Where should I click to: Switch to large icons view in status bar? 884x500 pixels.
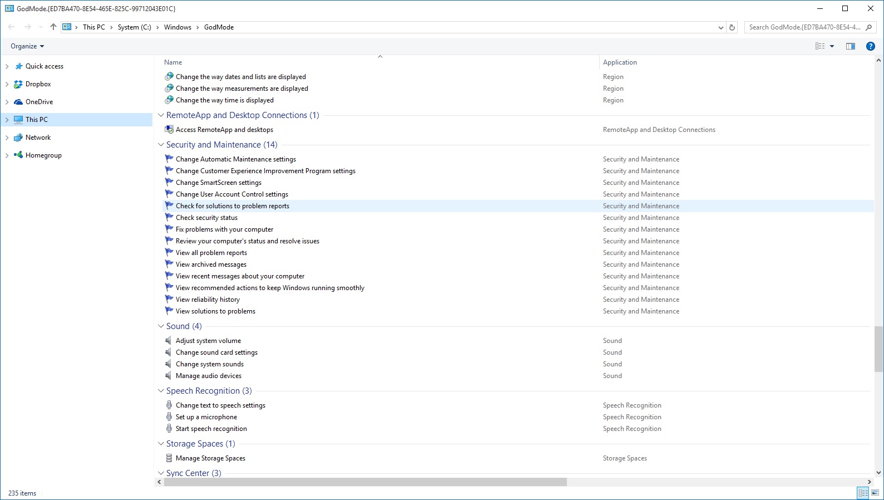tap(875, 493)
